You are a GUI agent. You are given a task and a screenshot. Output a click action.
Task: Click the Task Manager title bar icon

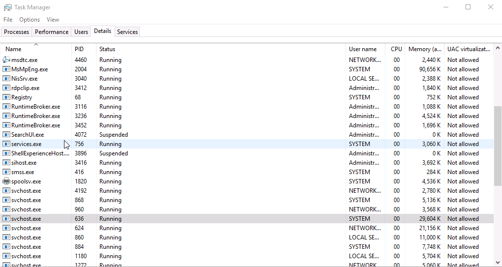(x=8, y=7)
